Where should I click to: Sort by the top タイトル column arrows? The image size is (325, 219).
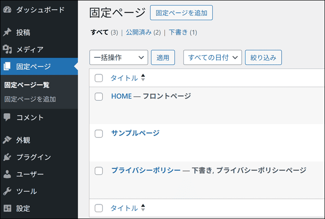tap(143, 78)
